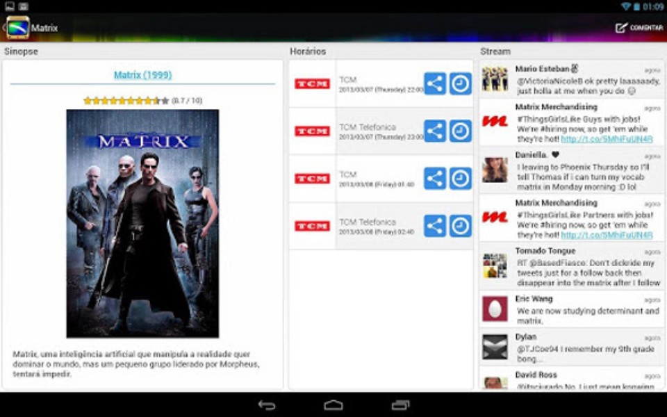The image size is (667, 417).
Task: Tap the Sinopse section heading
Action: tap(21, 51)
